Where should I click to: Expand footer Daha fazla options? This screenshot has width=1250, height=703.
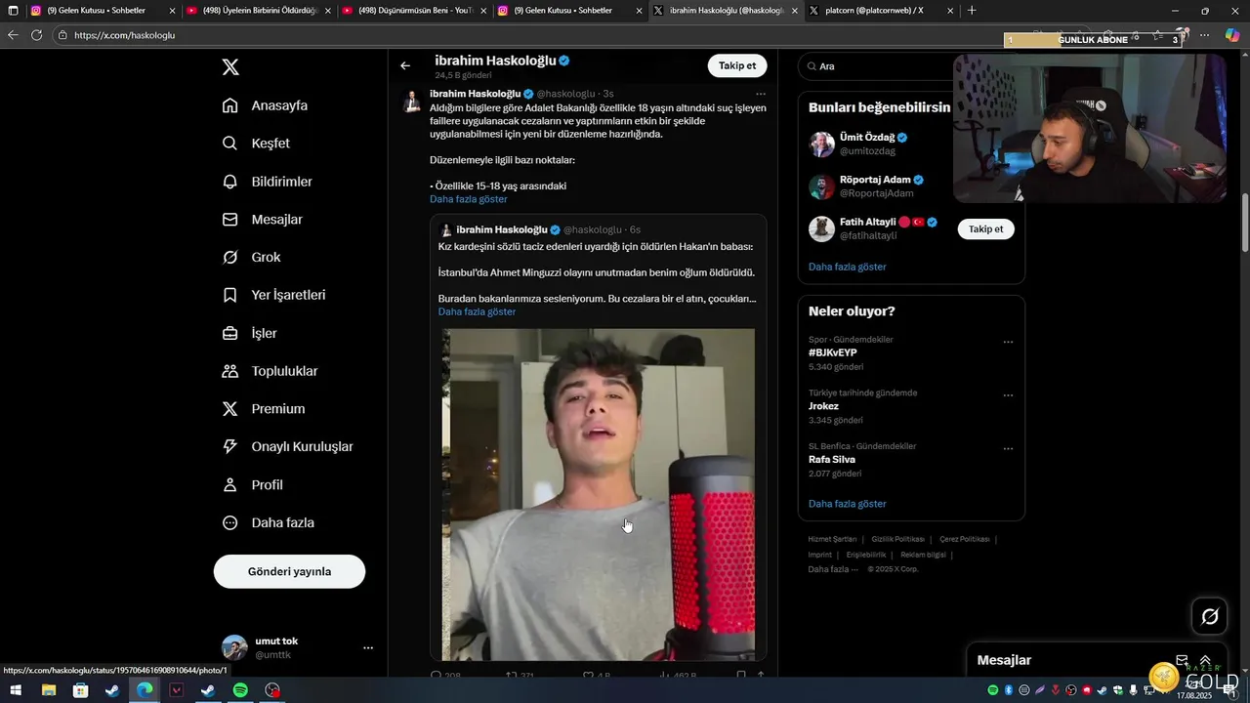833,569
